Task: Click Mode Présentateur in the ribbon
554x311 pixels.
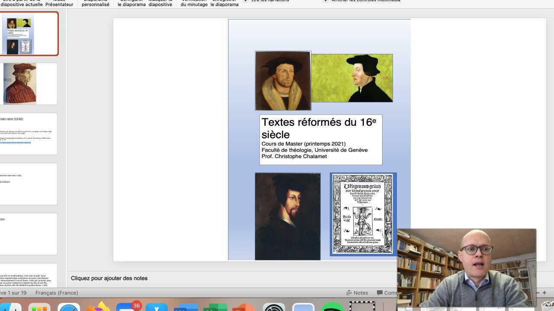Action: (x=59, y=3)
